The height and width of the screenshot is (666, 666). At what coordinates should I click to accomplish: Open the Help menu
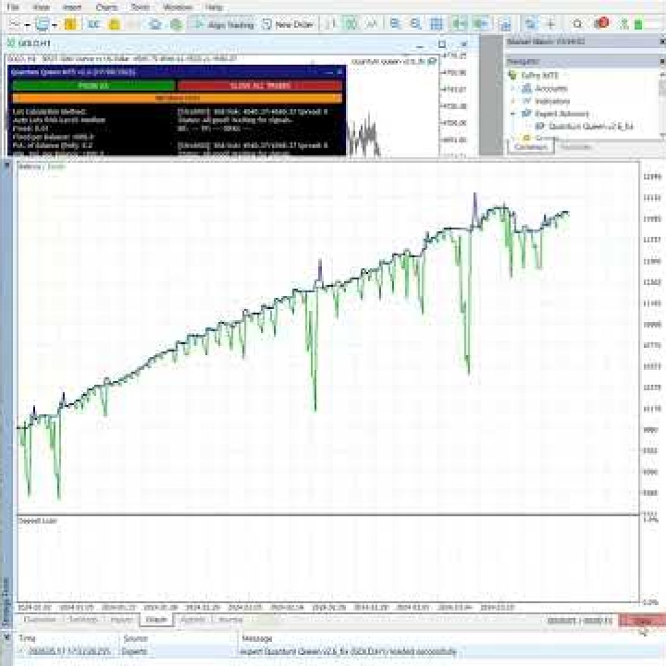click(213, 7)
